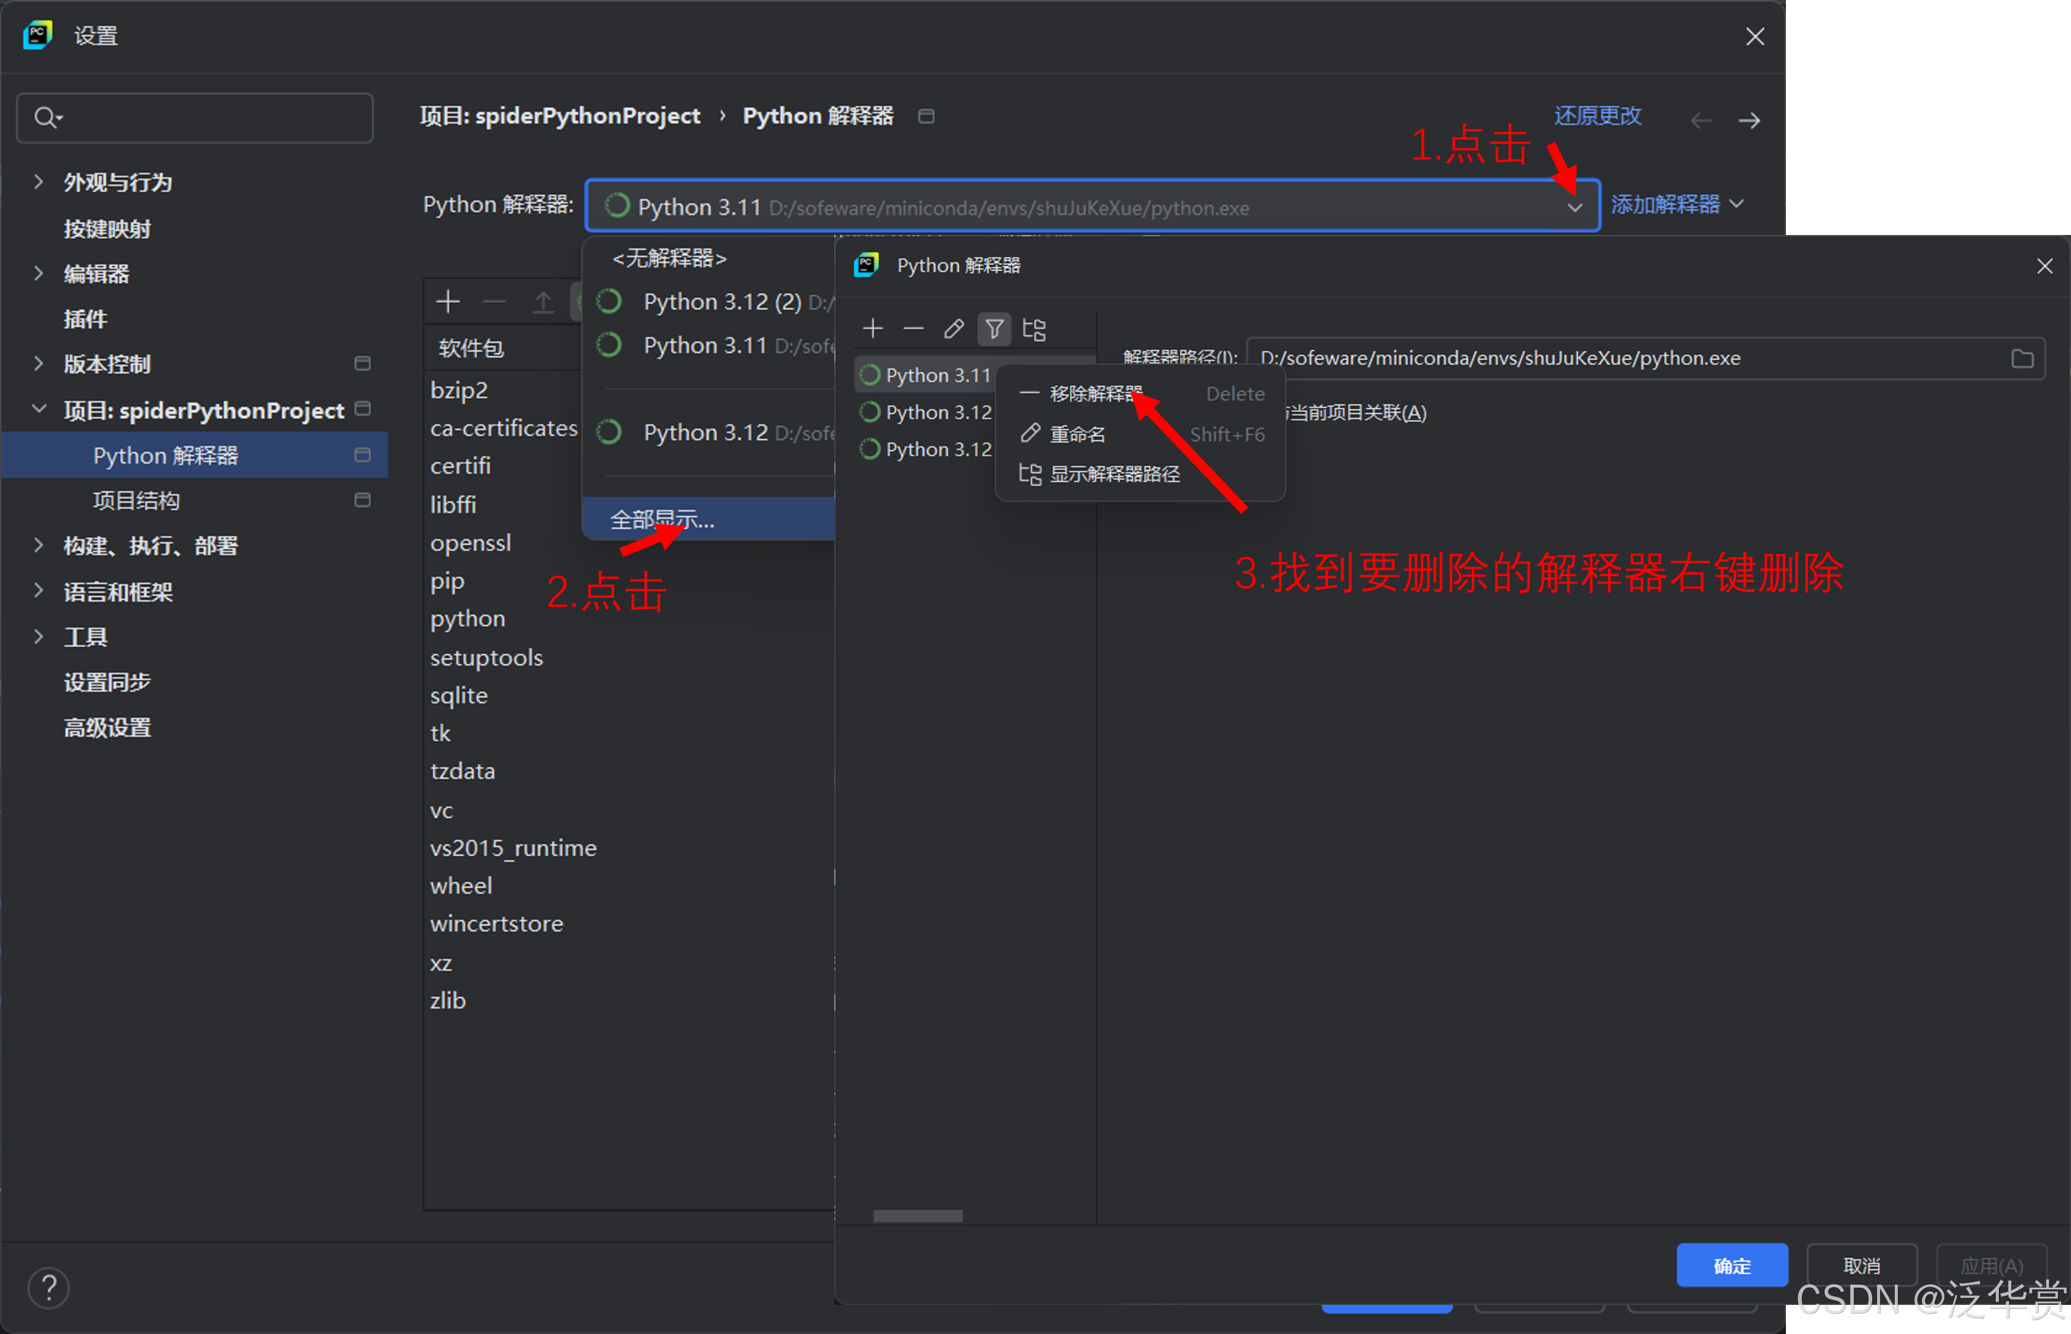
Task: Click the settings search input field
Action: (x=208, y=118)
